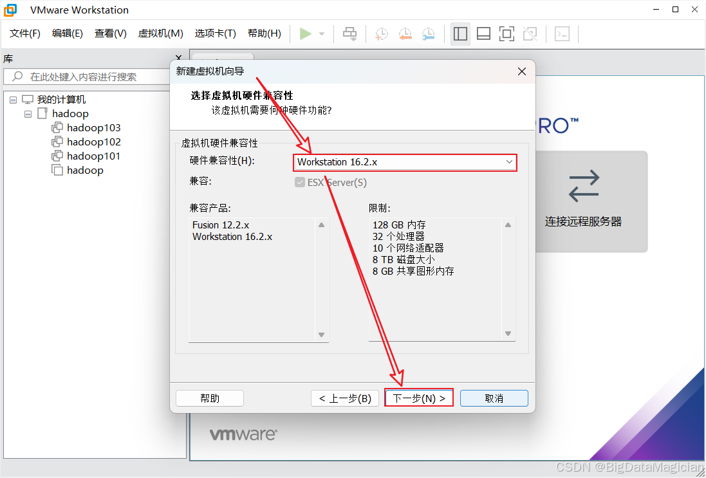Click the library search magnifier icon
Image resolution: width=706 pixels, height=478 pixels.
(17, 77)
